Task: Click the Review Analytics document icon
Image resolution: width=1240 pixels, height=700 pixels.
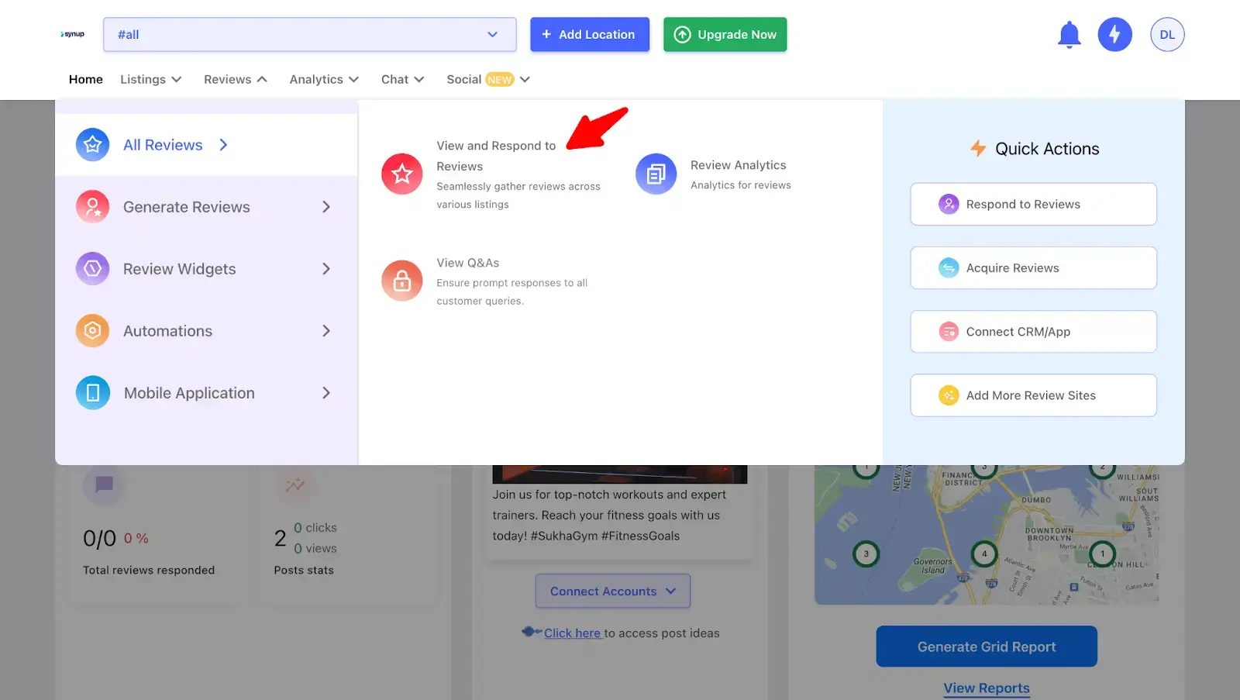Action: pos(656,174)
